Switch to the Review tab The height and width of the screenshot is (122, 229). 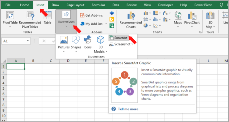click(x=132, y=5)
